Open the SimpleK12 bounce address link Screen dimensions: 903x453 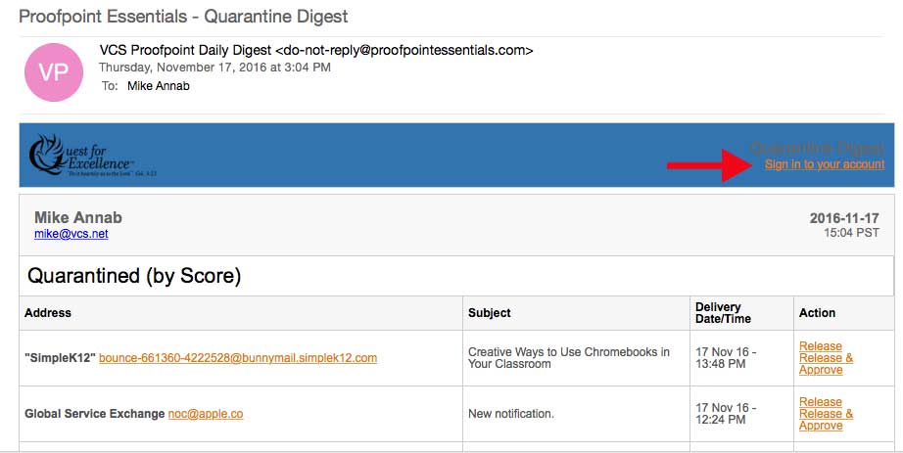[x=238, y=358]
